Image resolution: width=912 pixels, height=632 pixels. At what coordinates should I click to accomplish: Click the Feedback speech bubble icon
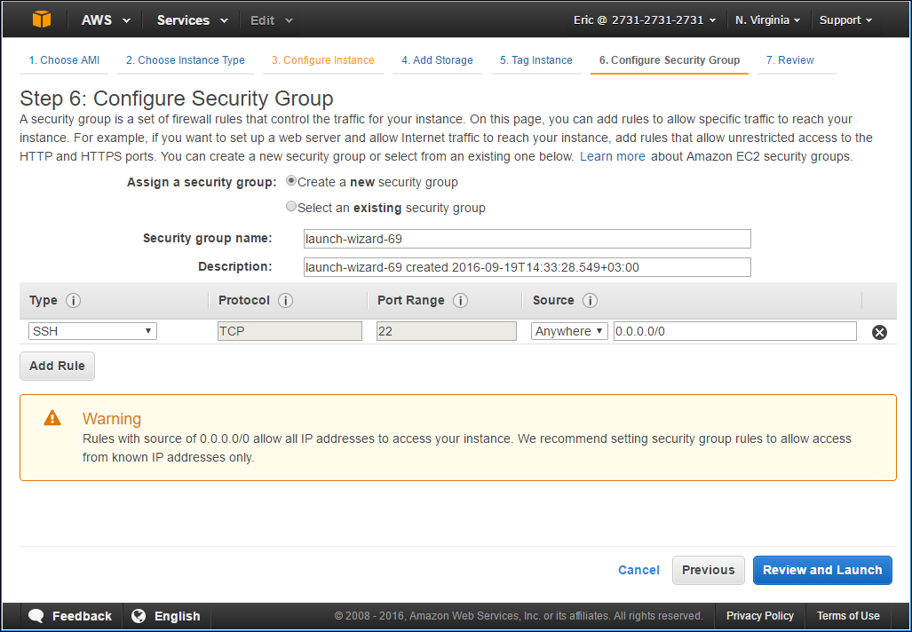click(x=36, y=616)
